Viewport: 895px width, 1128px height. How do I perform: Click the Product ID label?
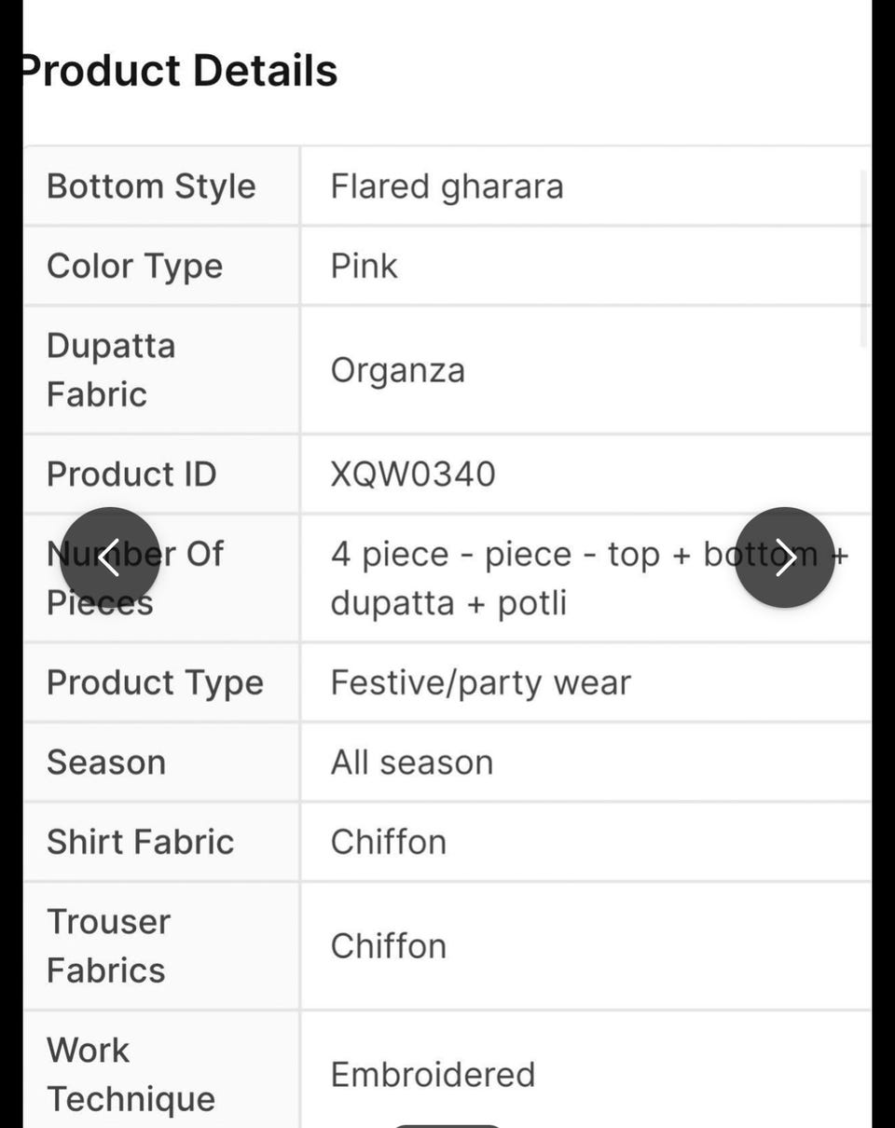click(x=131, y=474)
